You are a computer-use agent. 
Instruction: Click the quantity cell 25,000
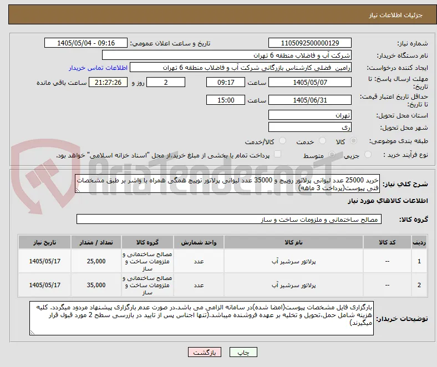(x=96, y=261)
